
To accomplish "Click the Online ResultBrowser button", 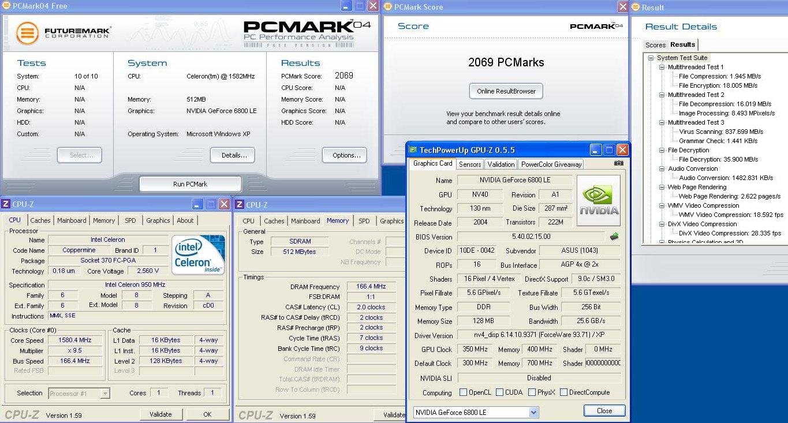I will (x=506, y=91).
